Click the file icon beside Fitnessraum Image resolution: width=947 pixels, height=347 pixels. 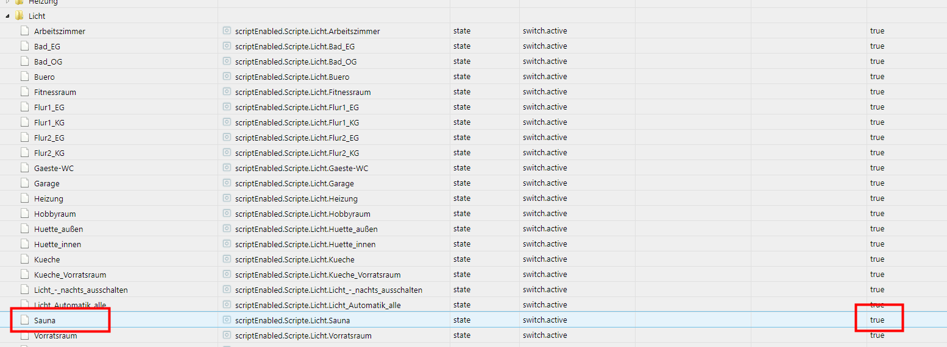click(24, 91)
